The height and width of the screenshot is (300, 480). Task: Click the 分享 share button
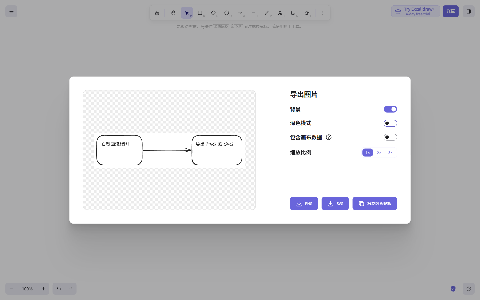(451, 11)
